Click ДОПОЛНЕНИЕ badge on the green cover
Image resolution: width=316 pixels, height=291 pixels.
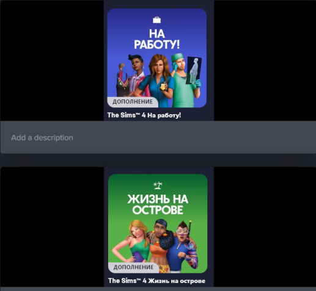pyautogui.click(x=133, y=267)
